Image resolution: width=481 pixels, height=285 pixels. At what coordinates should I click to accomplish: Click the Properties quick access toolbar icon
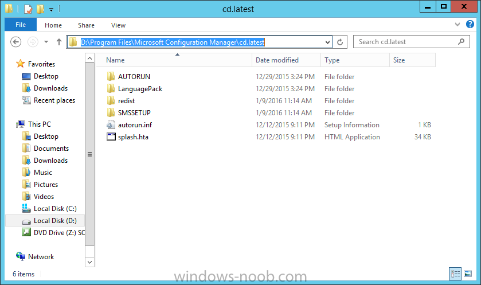[28, 9]
